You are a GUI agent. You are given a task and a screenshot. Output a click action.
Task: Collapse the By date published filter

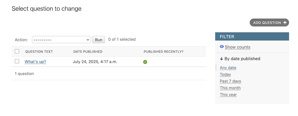[240, 59]
